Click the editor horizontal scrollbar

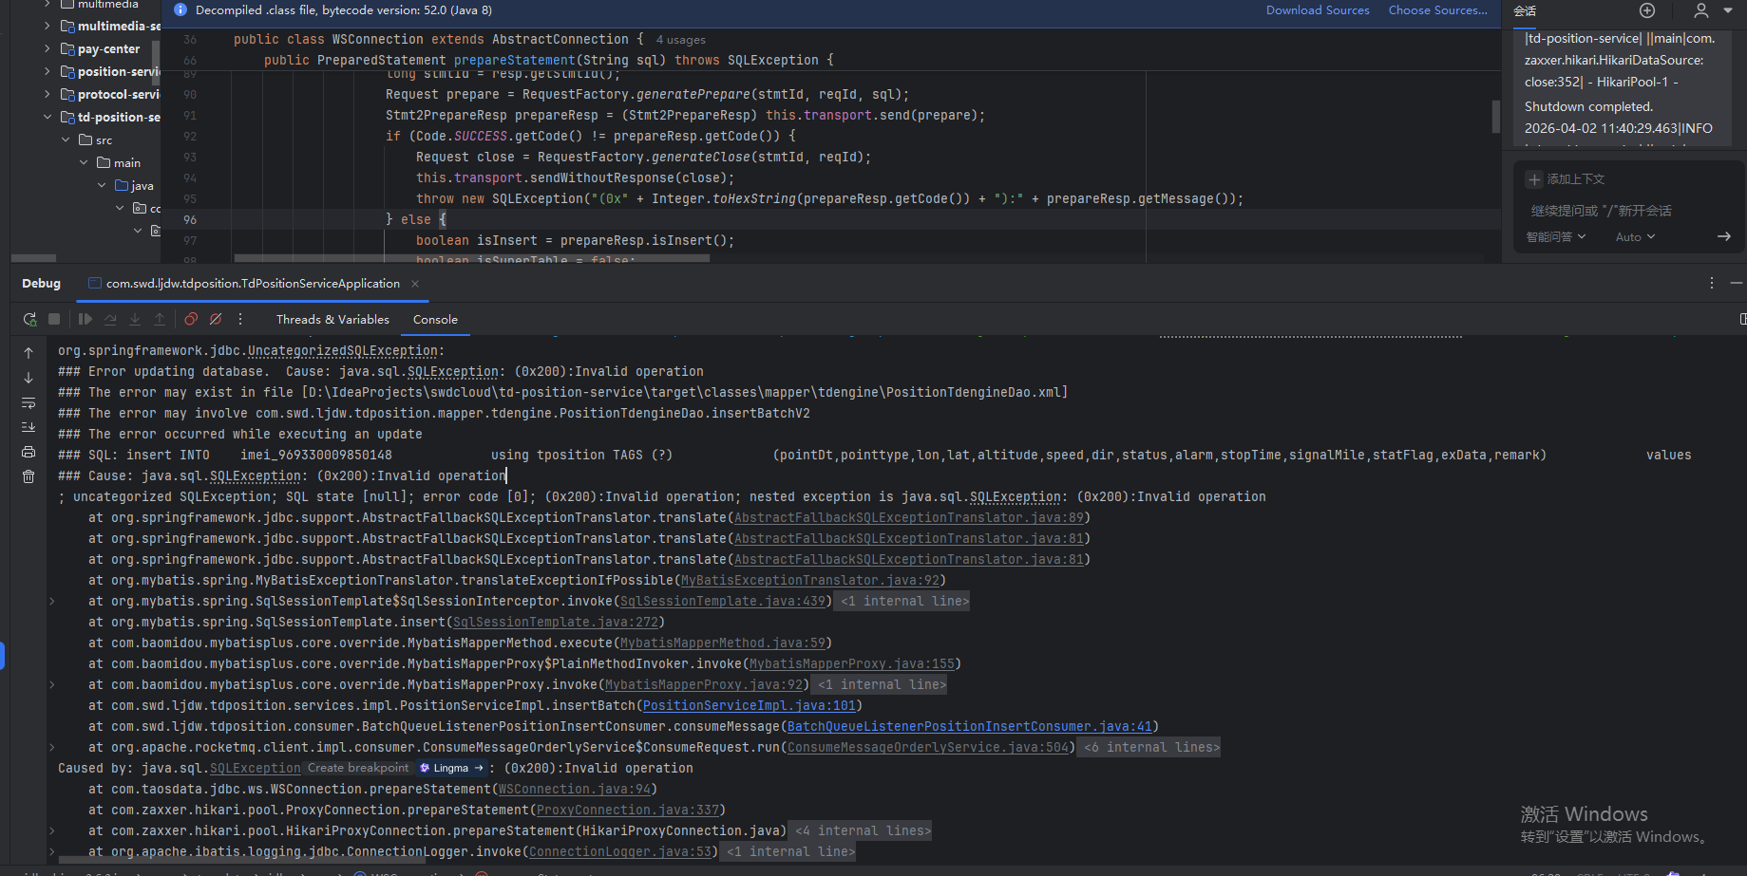pyautogui.click(x=471, y=258)
